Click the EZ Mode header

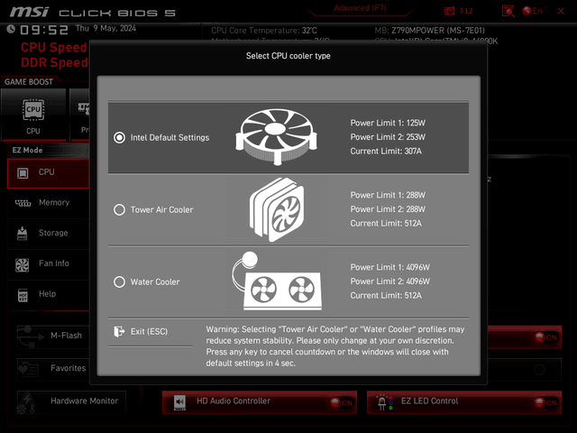click(x=27, y=151)
